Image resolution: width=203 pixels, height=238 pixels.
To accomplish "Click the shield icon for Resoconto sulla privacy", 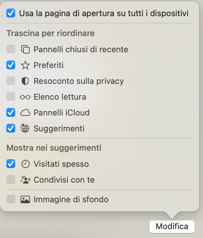I will pyautogui.click(x=25, y=81).
